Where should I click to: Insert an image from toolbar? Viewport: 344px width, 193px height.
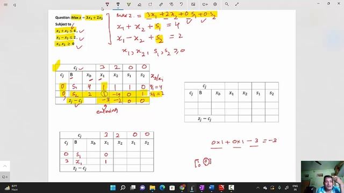click(193, 4)
